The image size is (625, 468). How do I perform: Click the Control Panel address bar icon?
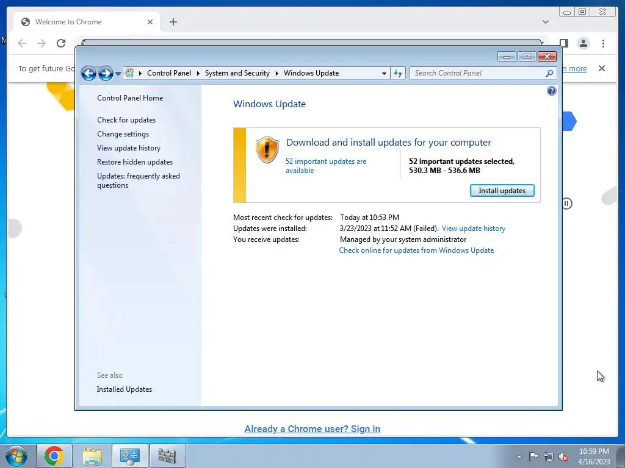coord(129,73)
